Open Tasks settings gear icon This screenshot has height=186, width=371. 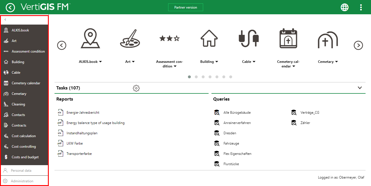point(136,88)
